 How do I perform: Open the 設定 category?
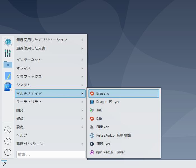[x=50, y=127]
